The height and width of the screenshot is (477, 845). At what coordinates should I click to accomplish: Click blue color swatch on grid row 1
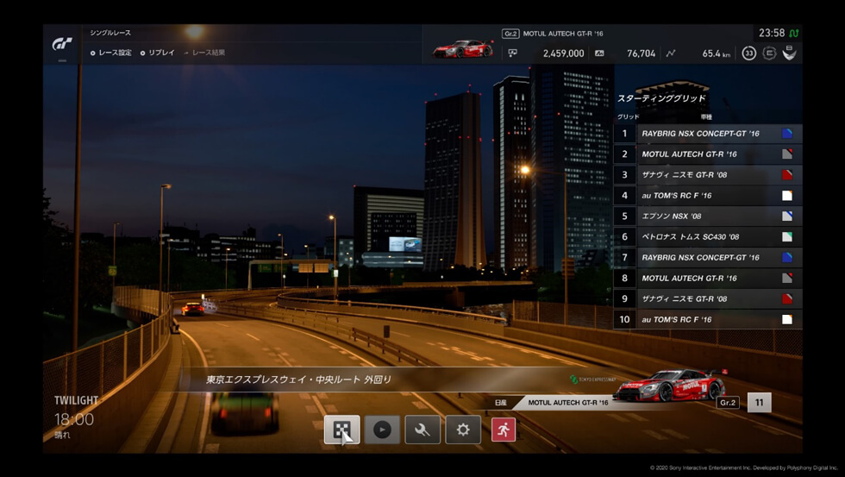click(787, 134)
